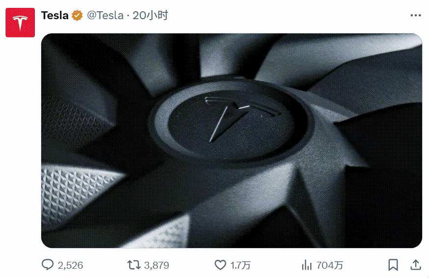The width and height of the screenshot is (429, 278).
Task: Open the three-dot more options menu
Action: [416, 15]
